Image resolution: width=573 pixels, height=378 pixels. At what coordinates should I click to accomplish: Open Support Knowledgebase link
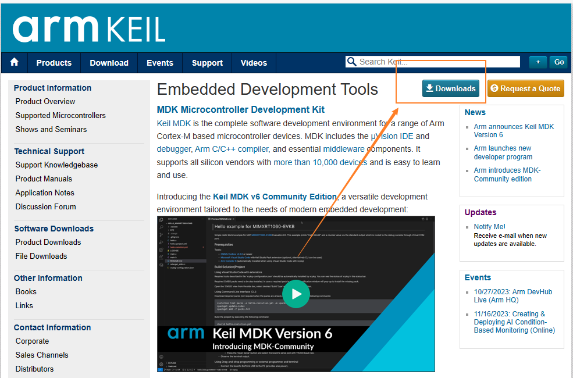point(56,165)
